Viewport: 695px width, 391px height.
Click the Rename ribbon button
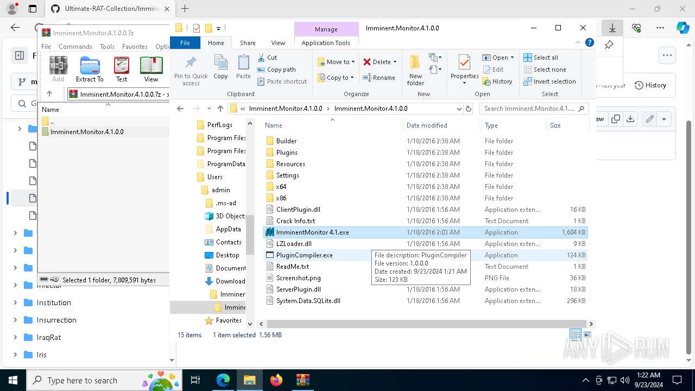(x=379, y=78)
